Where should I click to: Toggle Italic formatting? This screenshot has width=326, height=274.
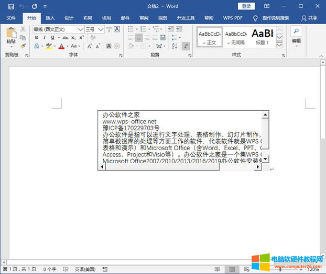[44, 38]
